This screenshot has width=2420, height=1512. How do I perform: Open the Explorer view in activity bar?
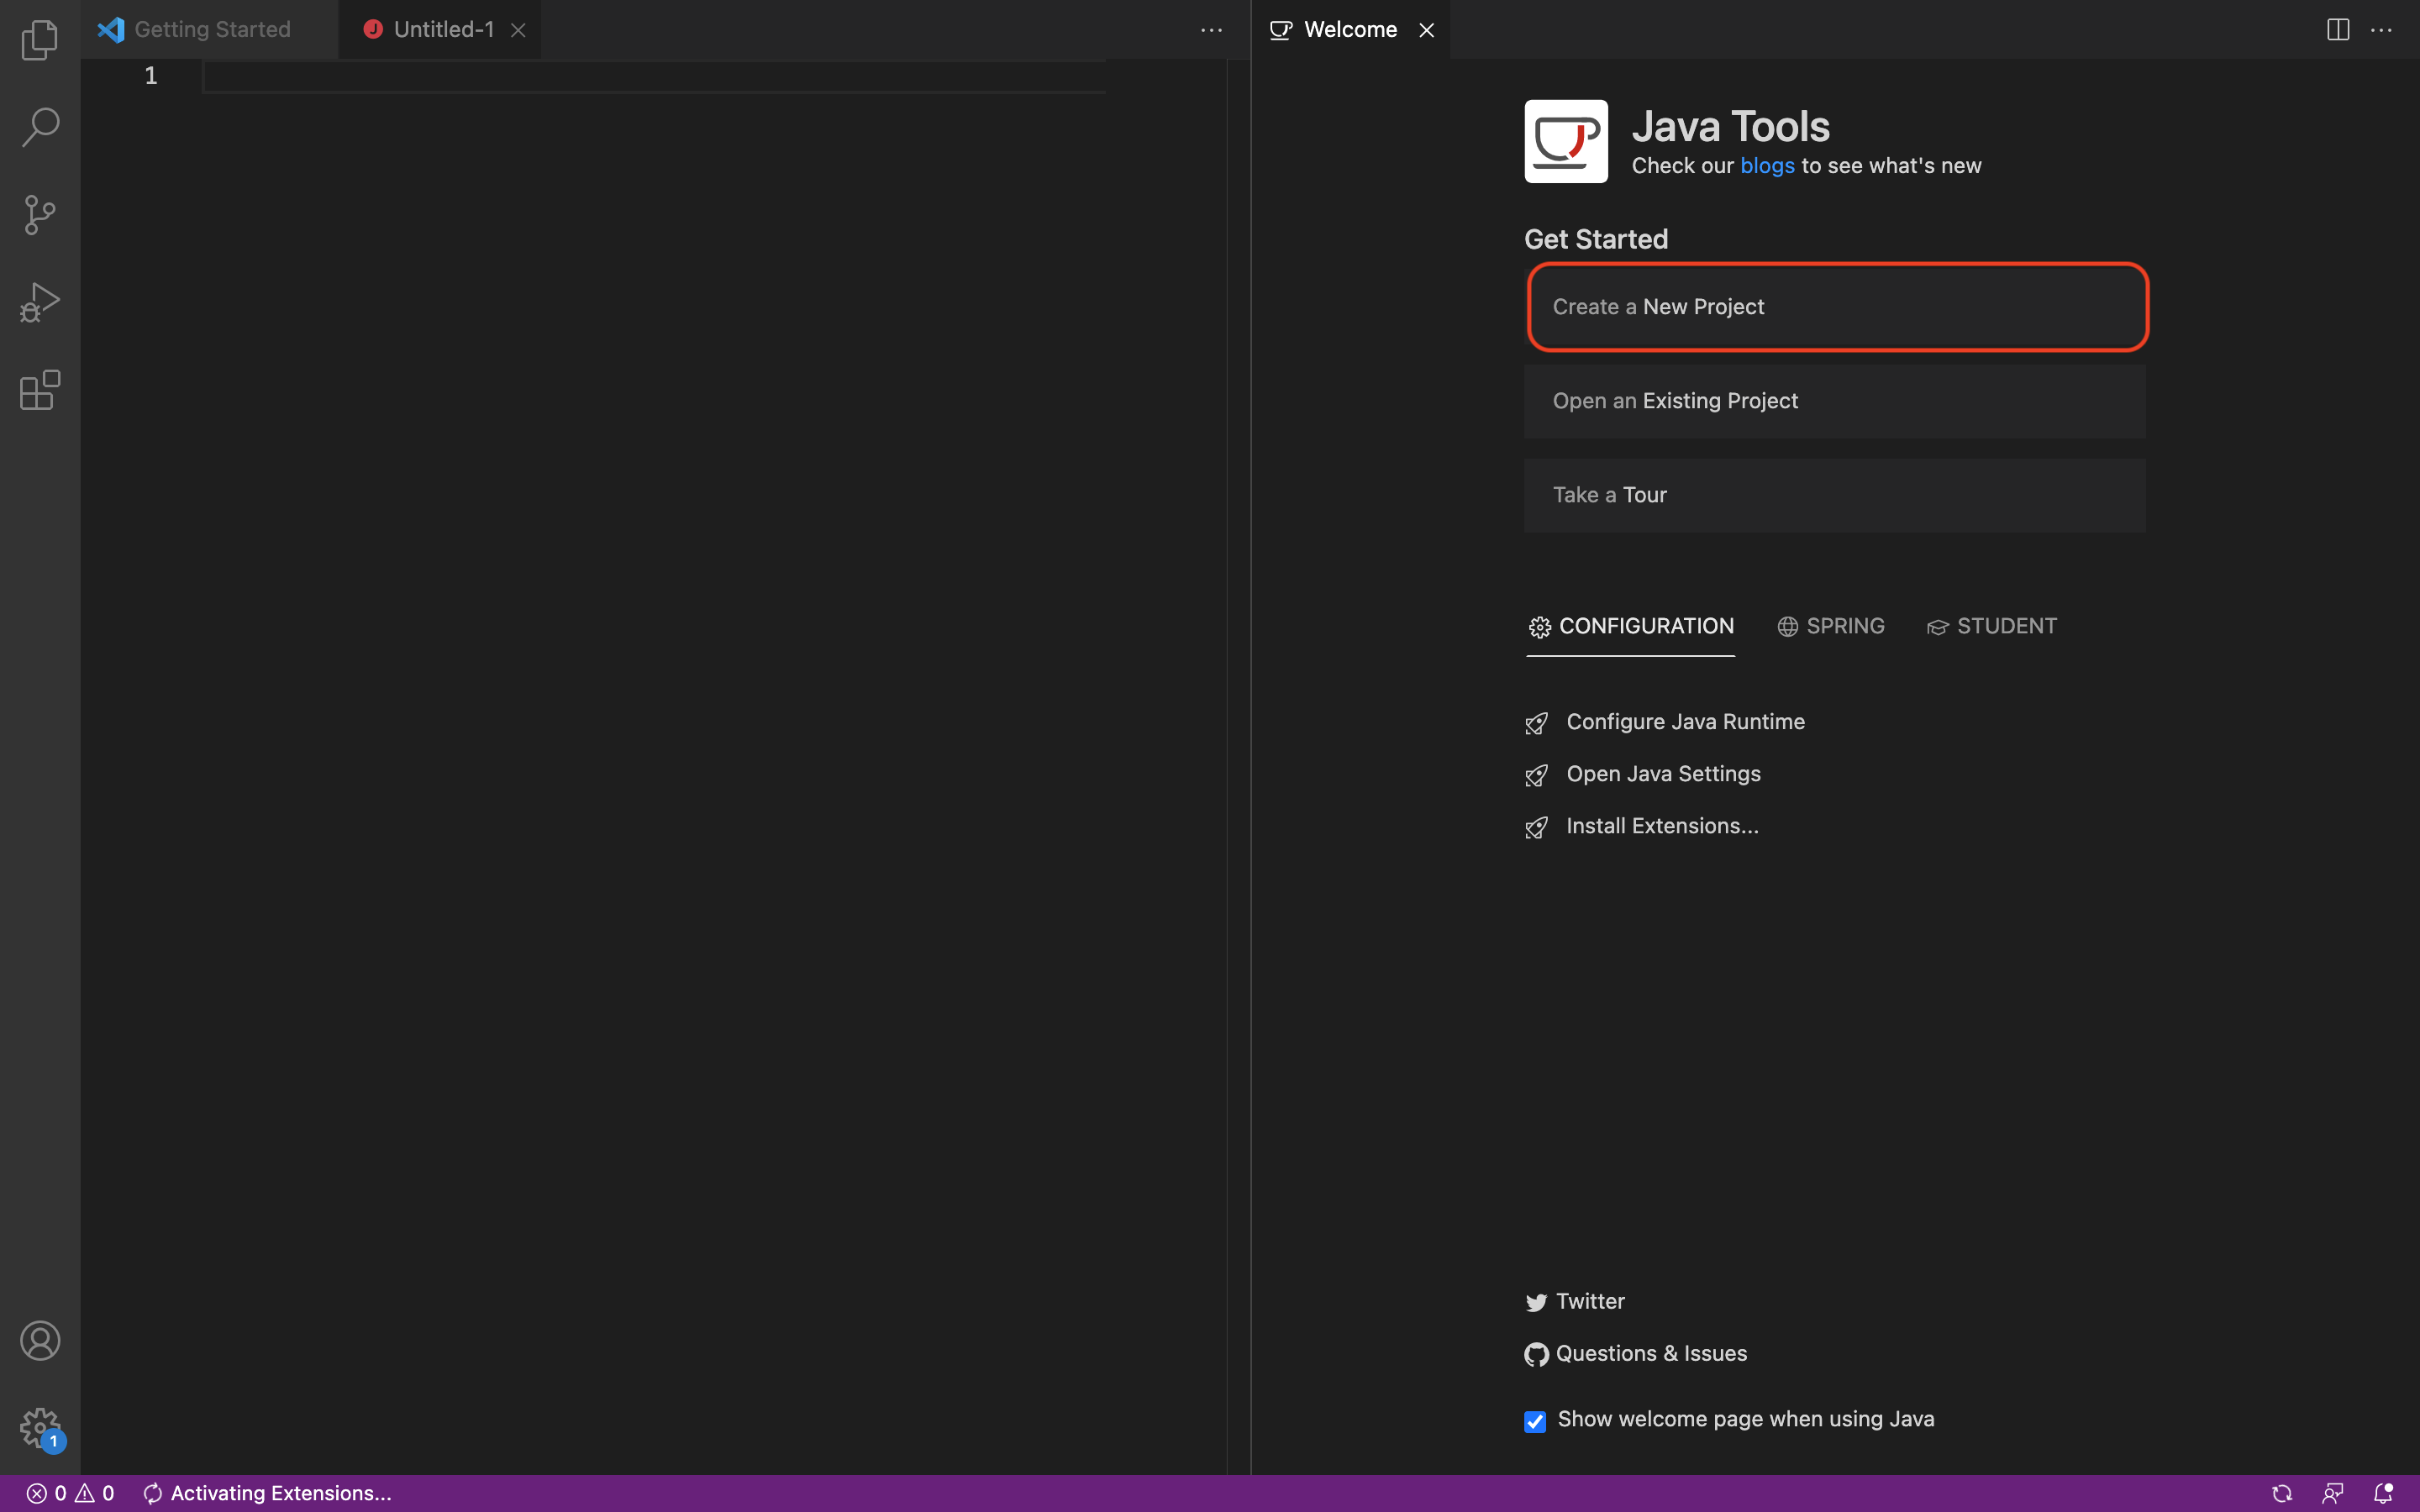pos(40,40)
